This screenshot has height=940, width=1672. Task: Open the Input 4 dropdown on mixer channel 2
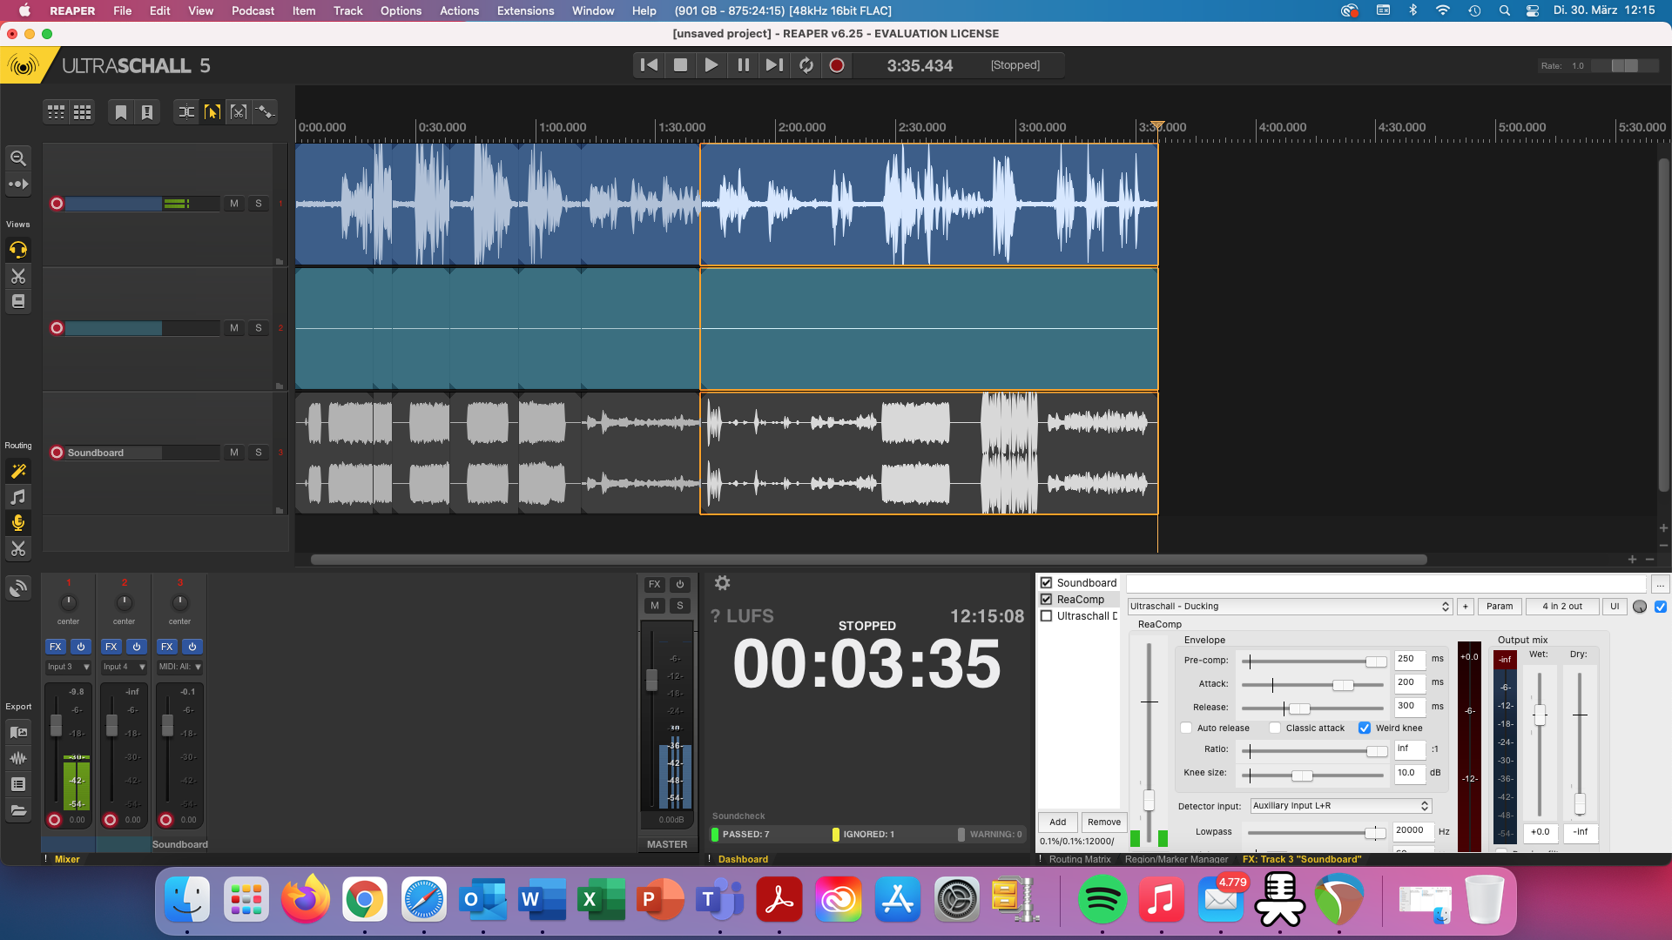point(125,668)
